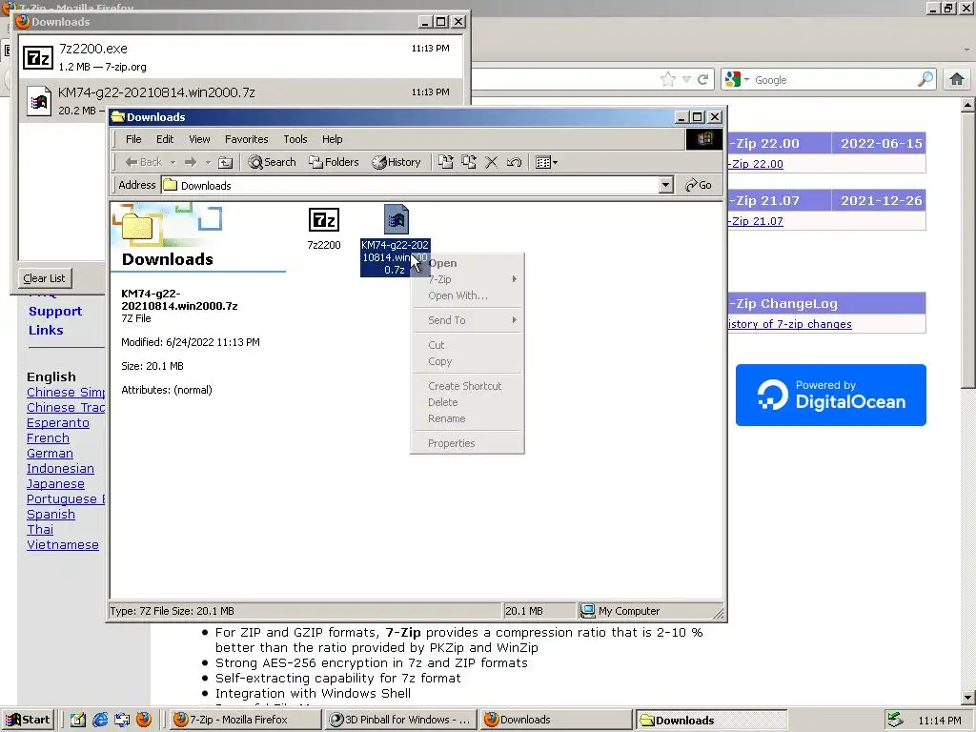Open History of 7-zip changes link
Screen dimensions: 976x732
[790, 324]
